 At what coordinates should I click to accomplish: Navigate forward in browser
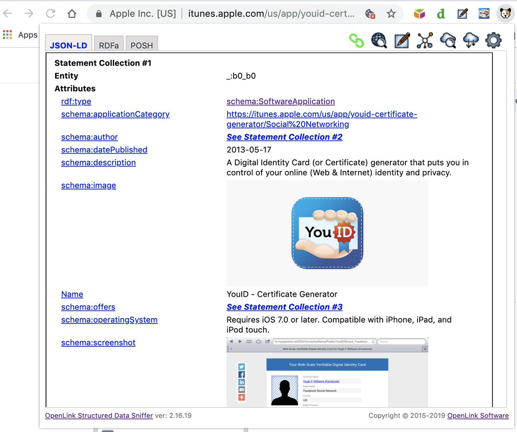[x=29, y=14]
